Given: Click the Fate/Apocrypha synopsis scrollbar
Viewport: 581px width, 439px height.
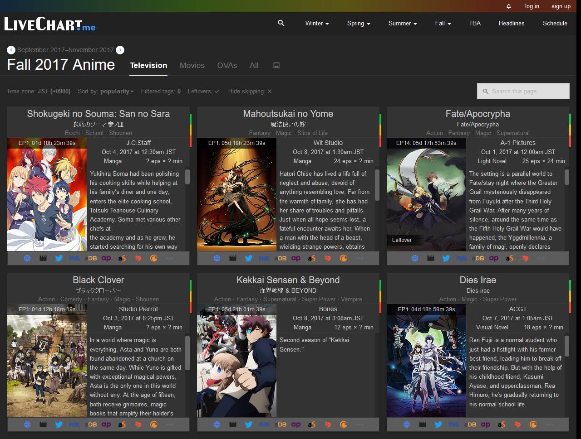Looking at the screenshot, I should [566, 177].
